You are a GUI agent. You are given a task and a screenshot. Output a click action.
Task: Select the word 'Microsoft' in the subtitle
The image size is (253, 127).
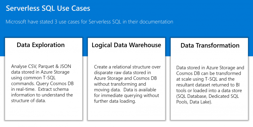tap(16, 22)
